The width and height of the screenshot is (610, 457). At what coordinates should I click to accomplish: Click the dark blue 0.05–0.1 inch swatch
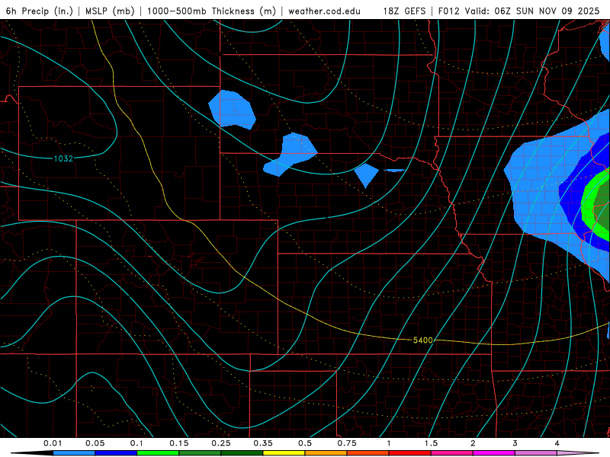pos(116,453)
